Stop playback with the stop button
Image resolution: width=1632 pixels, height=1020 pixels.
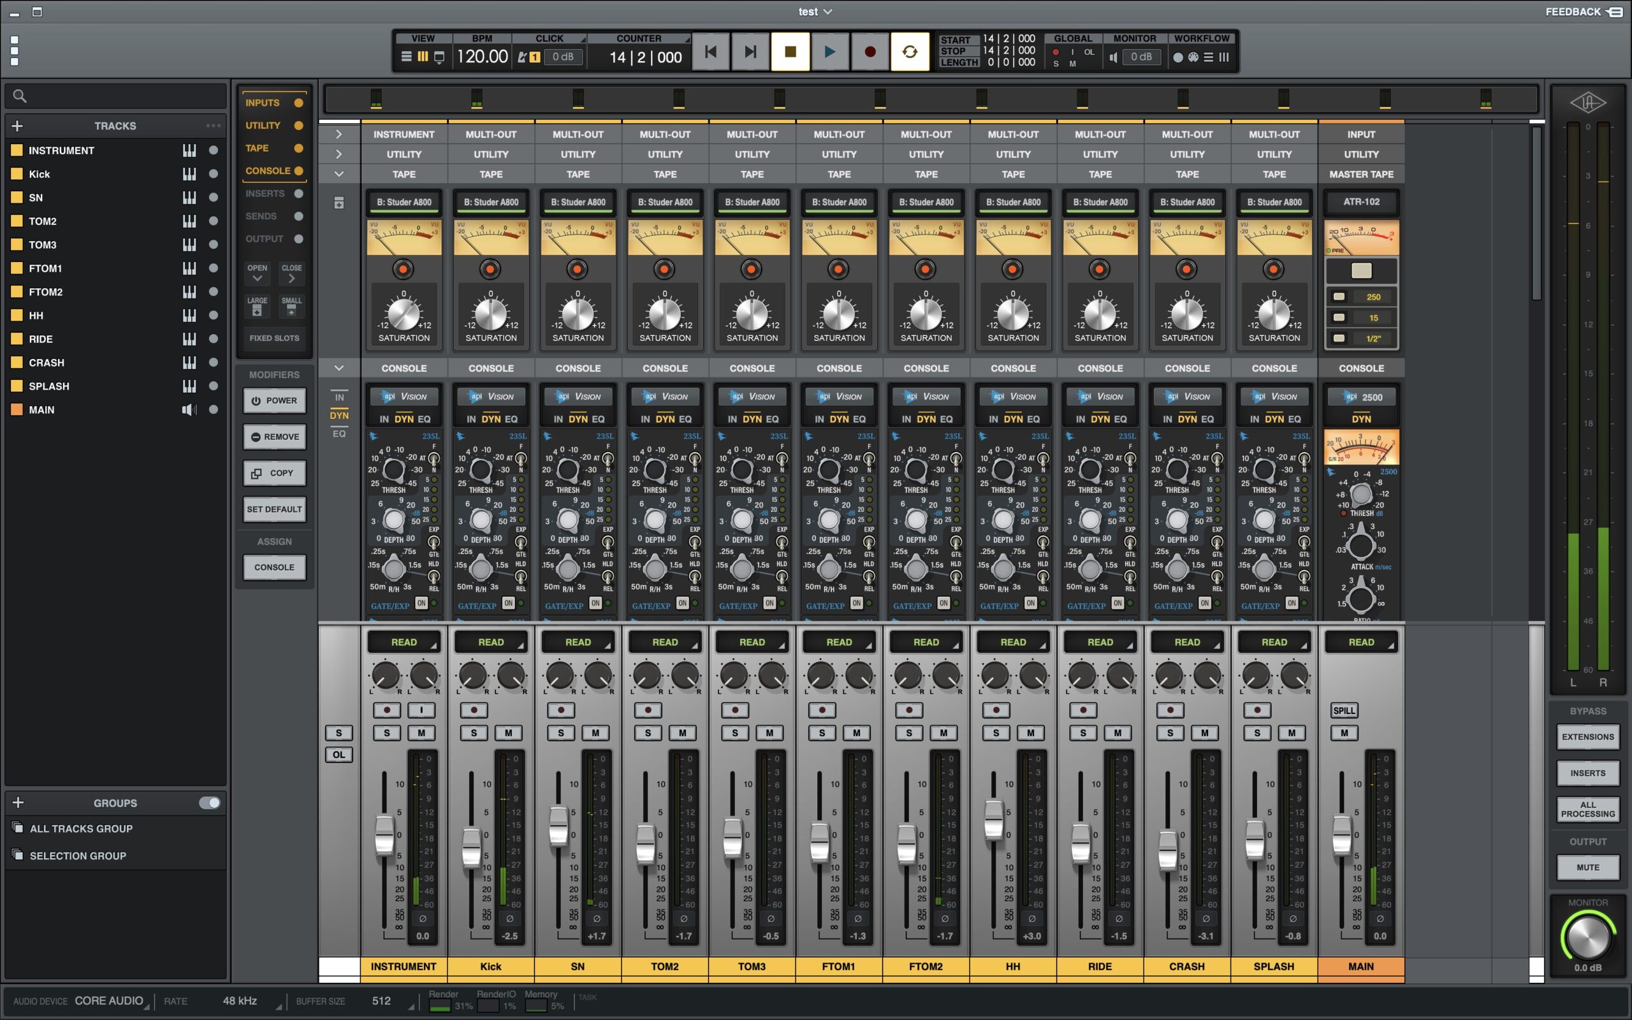click(x=790, y=51)
